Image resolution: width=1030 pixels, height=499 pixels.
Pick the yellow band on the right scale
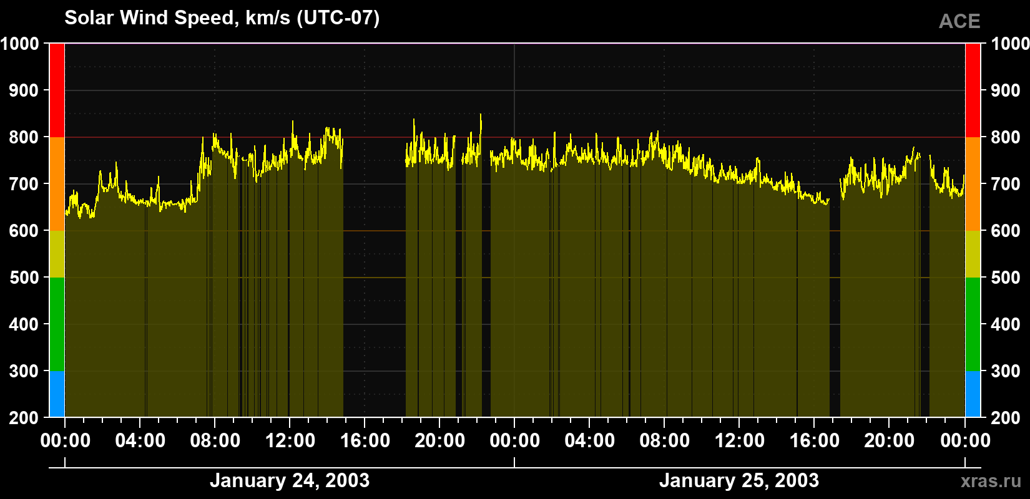(x=973, y=254)
